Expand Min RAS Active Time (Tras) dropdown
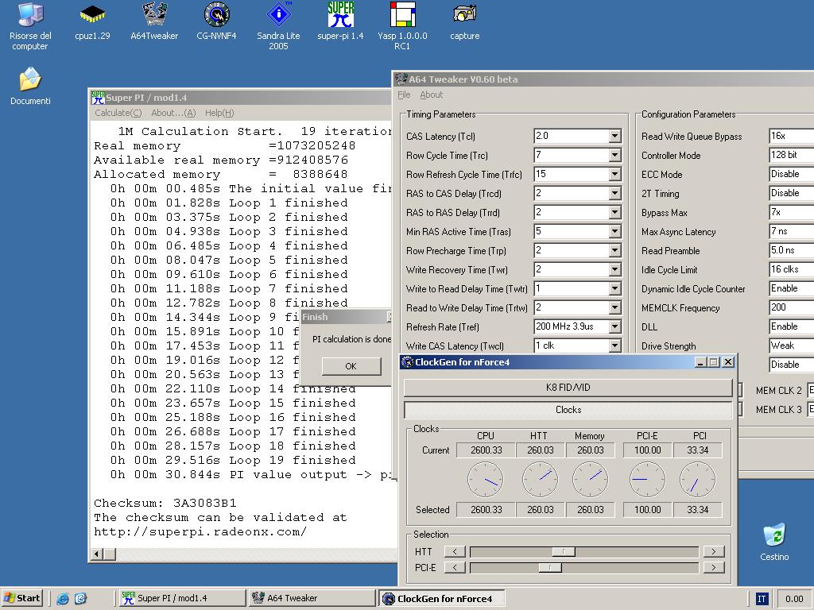The width and height of the screenshot is (814, 610). coord(614,231)
